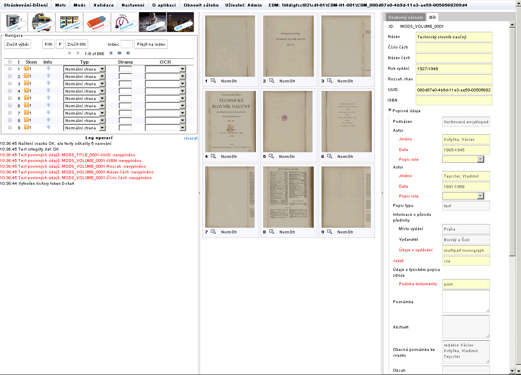
Task: Click magnifier icon under thumbnail 2
Action: pos(271,81)
